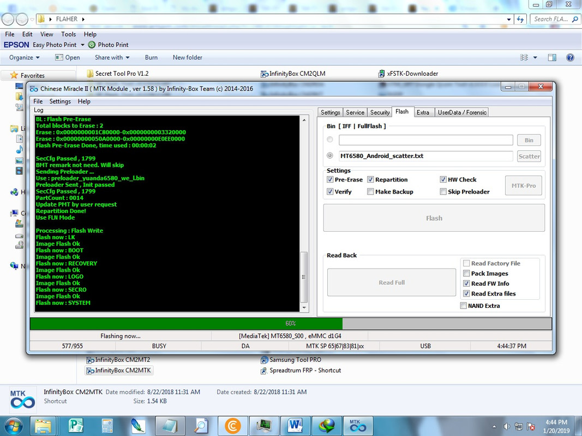Open the Music library in the sidebar
The width and height of the screenshot is (582, 436).
(19, 149)
